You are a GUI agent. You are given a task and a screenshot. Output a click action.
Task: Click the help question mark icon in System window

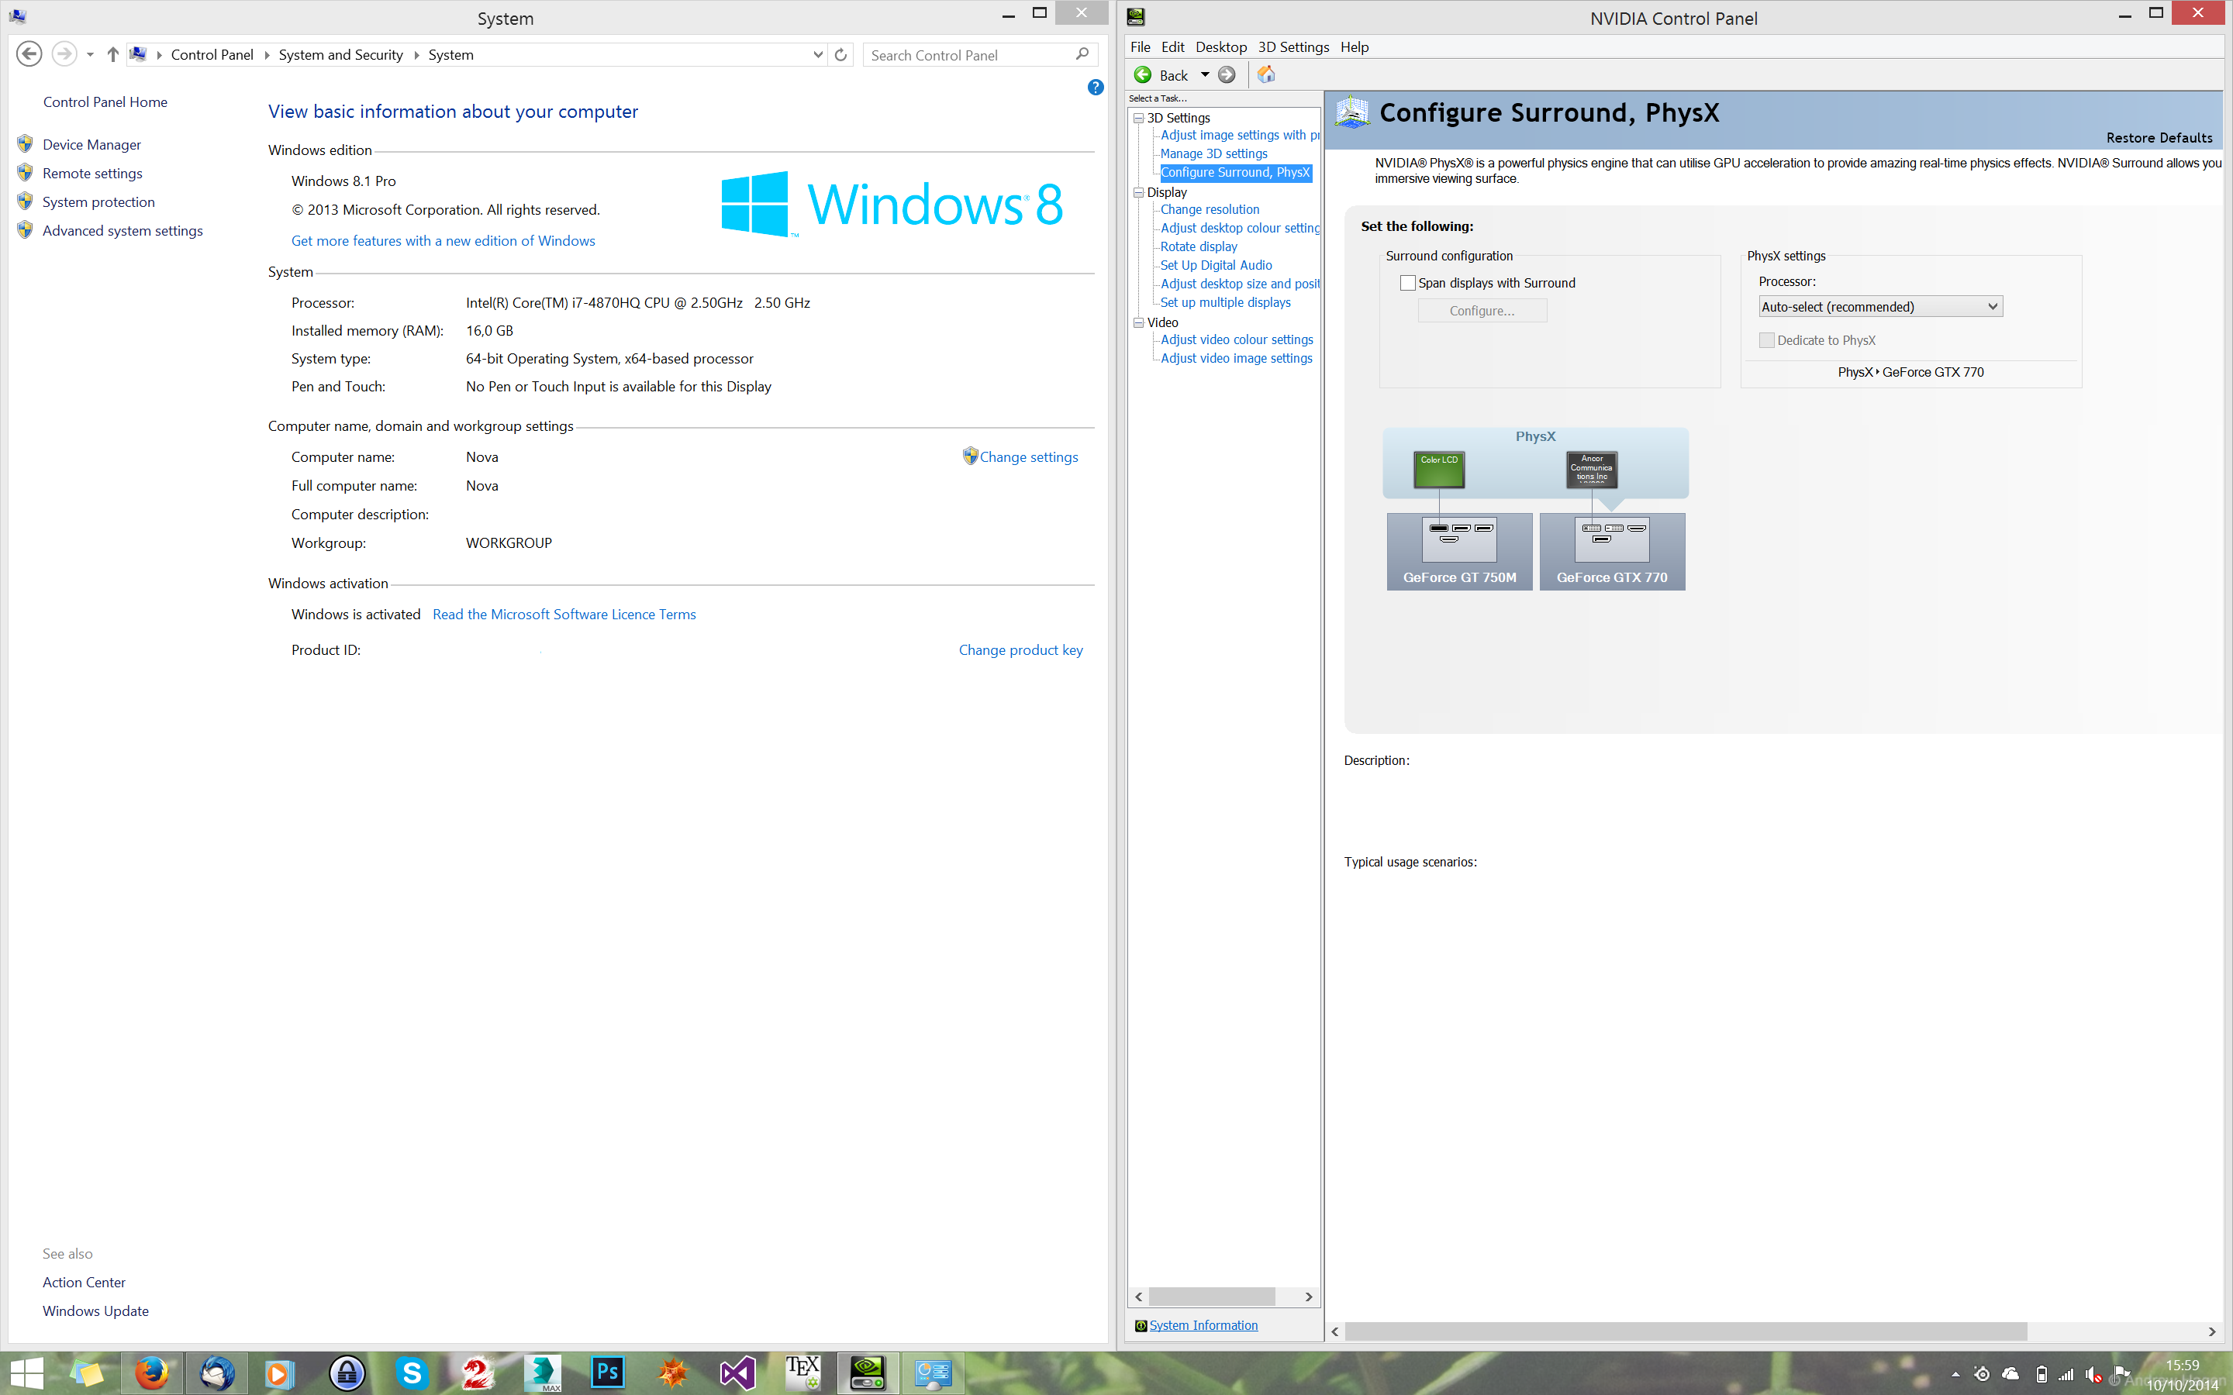1096,87
